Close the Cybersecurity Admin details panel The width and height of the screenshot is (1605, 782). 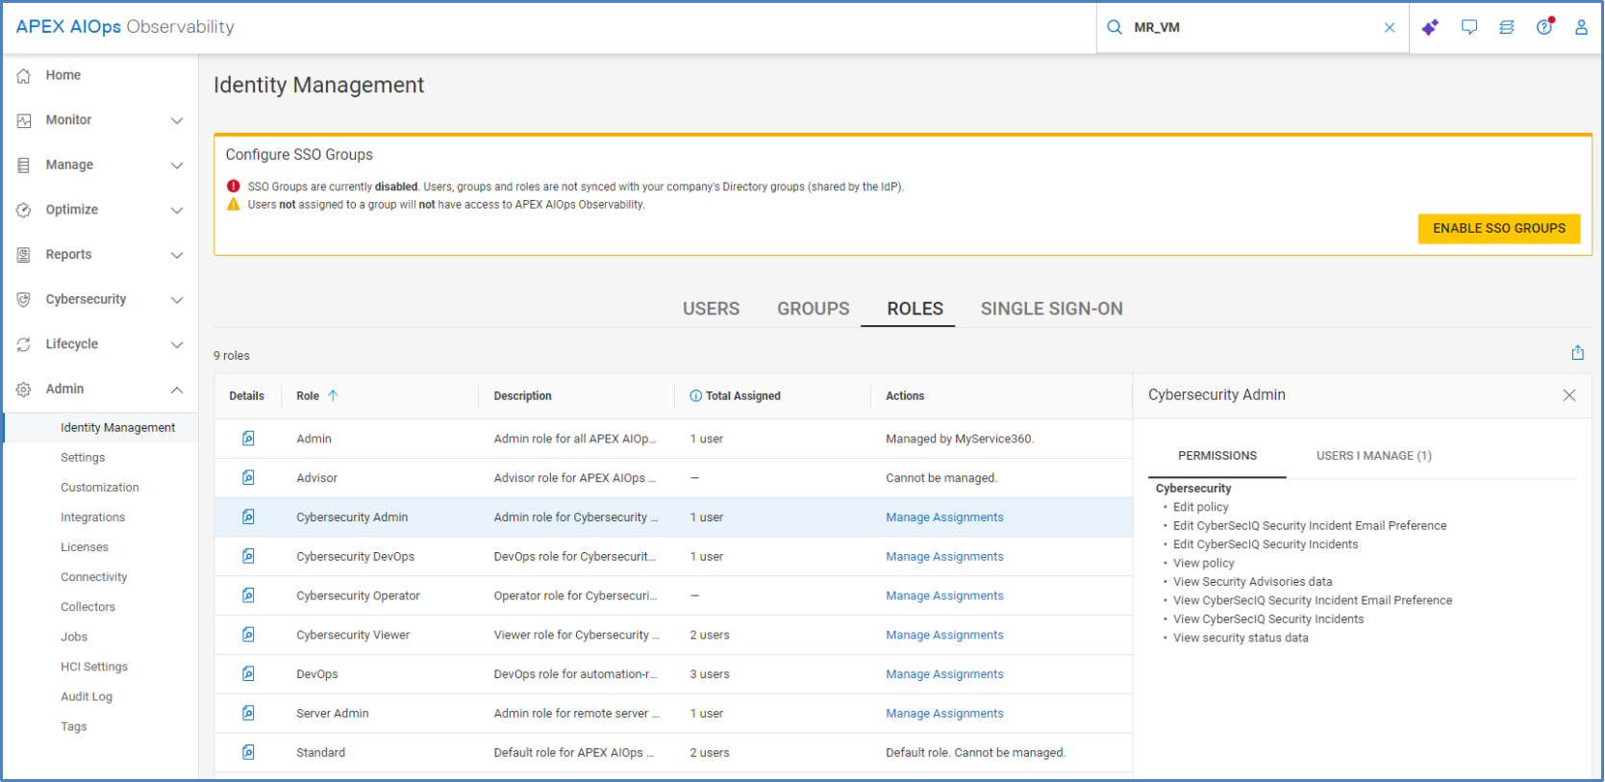pyautogui.click(x=1569, y=395)
